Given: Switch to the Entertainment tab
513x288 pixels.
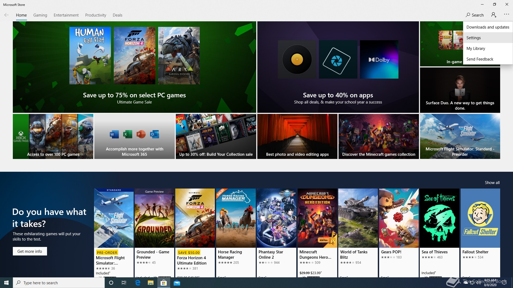Looking at the screenshot, I should (x=66, y=15).
